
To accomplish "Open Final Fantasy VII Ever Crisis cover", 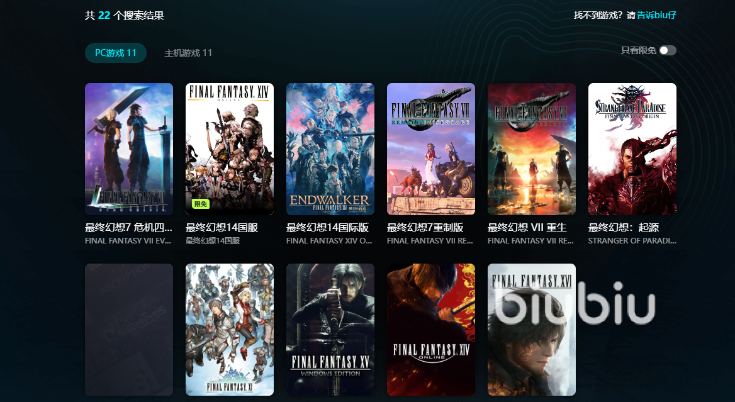I will point(129,149).
